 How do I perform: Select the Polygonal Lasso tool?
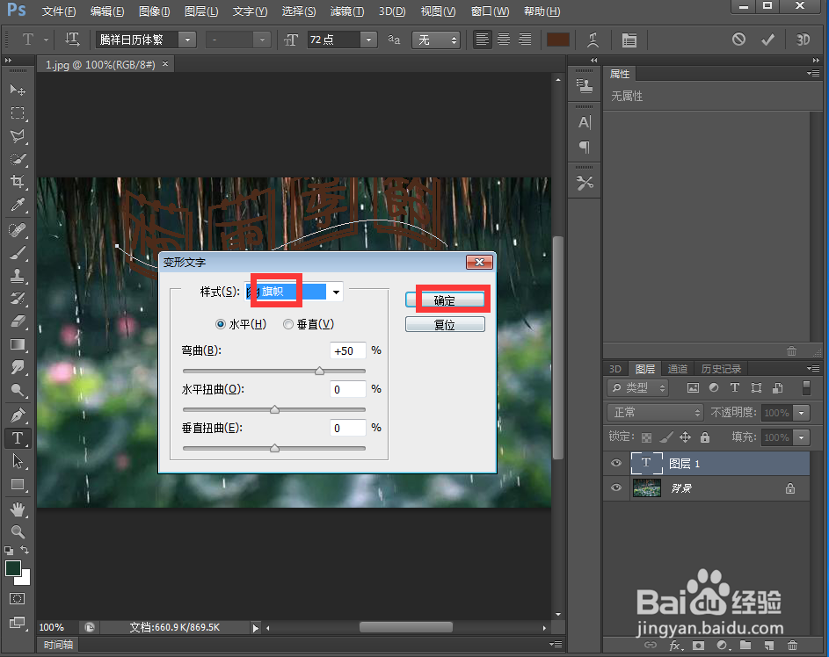pos(18,136)
